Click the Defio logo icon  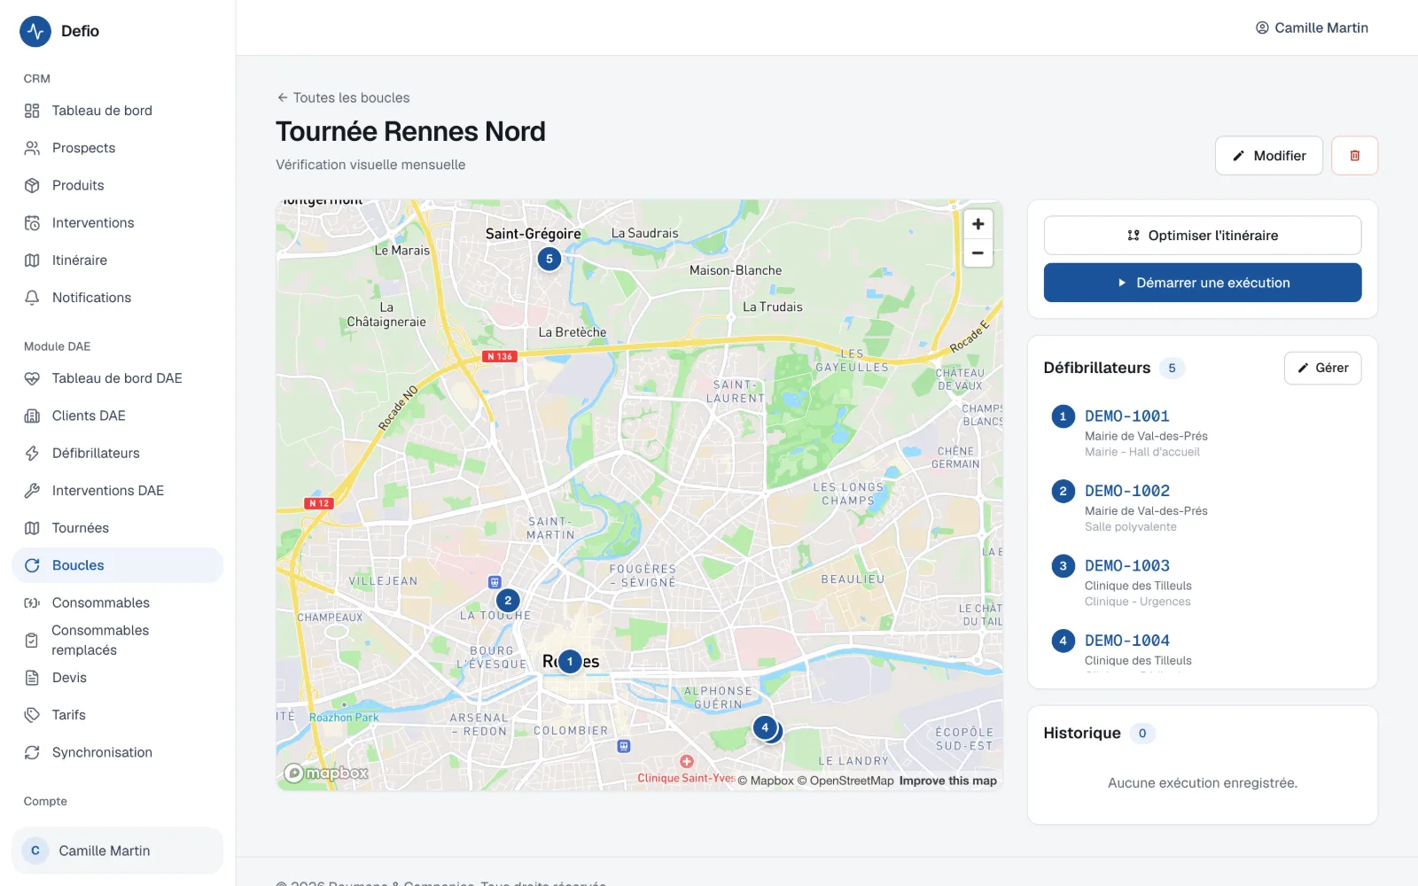click(35, 31)
